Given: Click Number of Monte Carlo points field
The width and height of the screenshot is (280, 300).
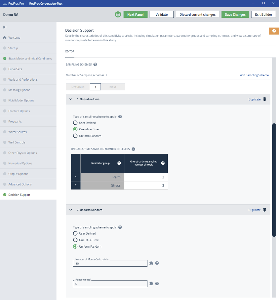Looking at the screenshot, I should click(x=110, y=263).
